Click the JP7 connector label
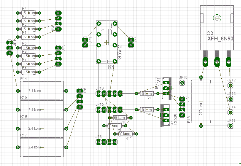The image size is (241, 166). (x=187, y=99)
